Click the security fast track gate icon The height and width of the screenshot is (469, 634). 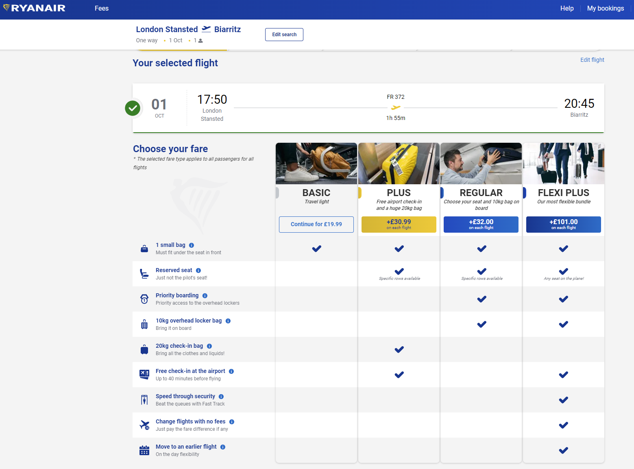coord(144,400)
